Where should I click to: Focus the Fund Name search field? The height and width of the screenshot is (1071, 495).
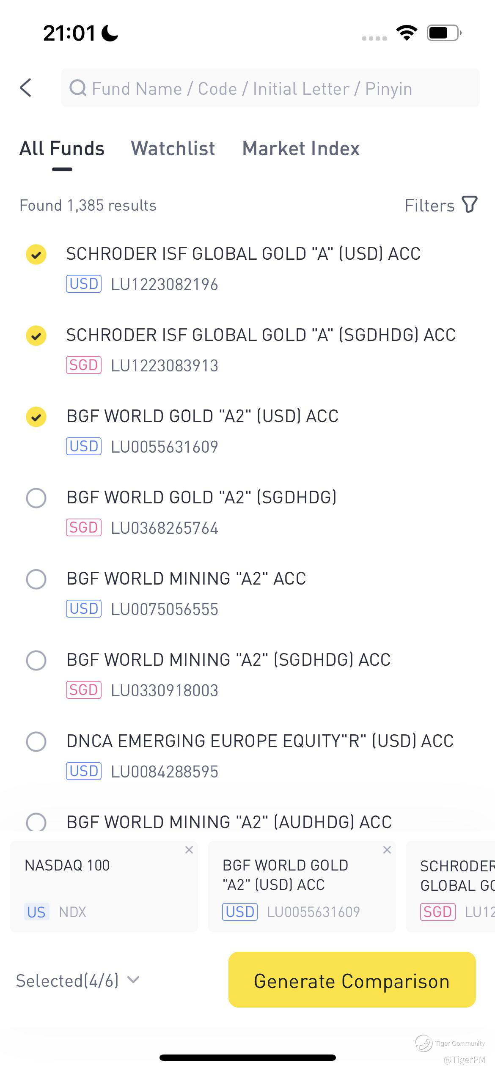[x=271, y=88]
